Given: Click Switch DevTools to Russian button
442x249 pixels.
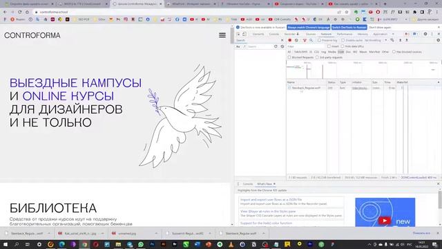Looking at the screenshot, I should (x=349, y=28).
